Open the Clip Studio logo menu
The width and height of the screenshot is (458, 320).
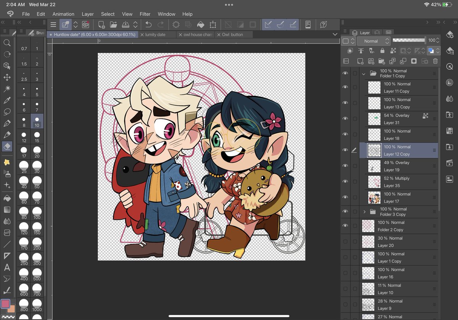pos(10,14)
